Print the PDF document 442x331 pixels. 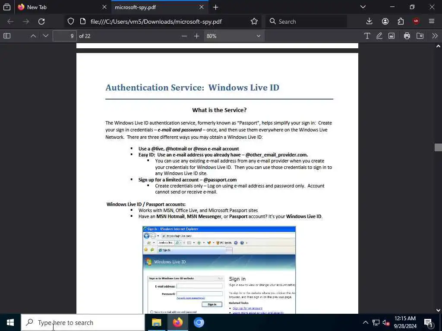pyautogui.click(x=407, y=36)
